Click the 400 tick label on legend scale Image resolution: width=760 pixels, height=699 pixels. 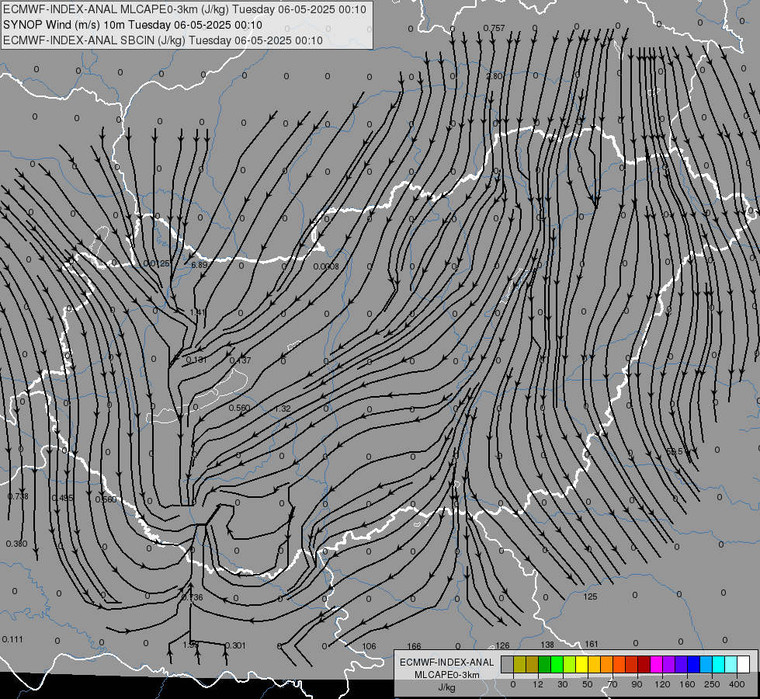(737, 684)
